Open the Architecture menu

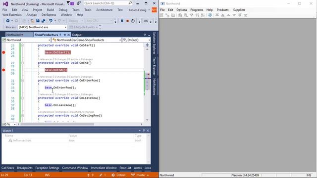[105, 10]
